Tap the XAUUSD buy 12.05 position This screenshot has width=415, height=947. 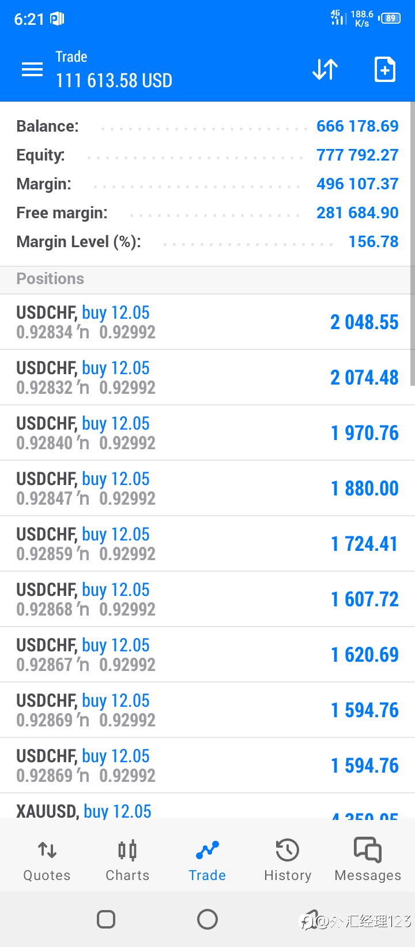coord(207,807)
